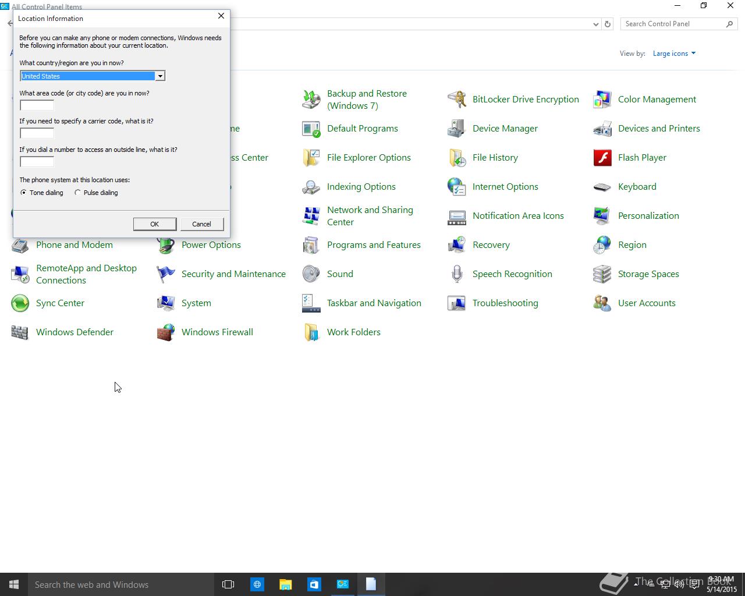Image resolution: width=745 pixels, height=596 pixels.
Task: Expand the address bar history dropdown
Action: [595, 24]
